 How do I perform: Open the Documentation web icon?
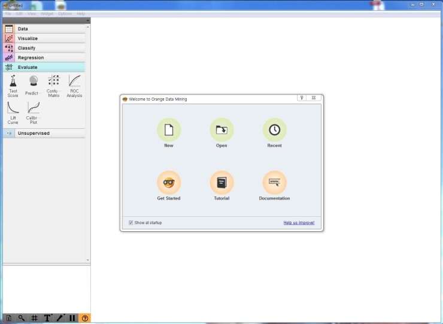(274, 183)
